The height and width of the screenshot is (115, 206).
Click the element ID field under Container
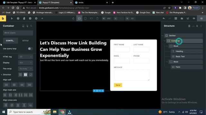[18, 33]
